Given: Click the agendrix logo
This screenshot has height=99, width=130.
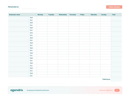Looking at the screenshot, I should click(x=17, y=90).
